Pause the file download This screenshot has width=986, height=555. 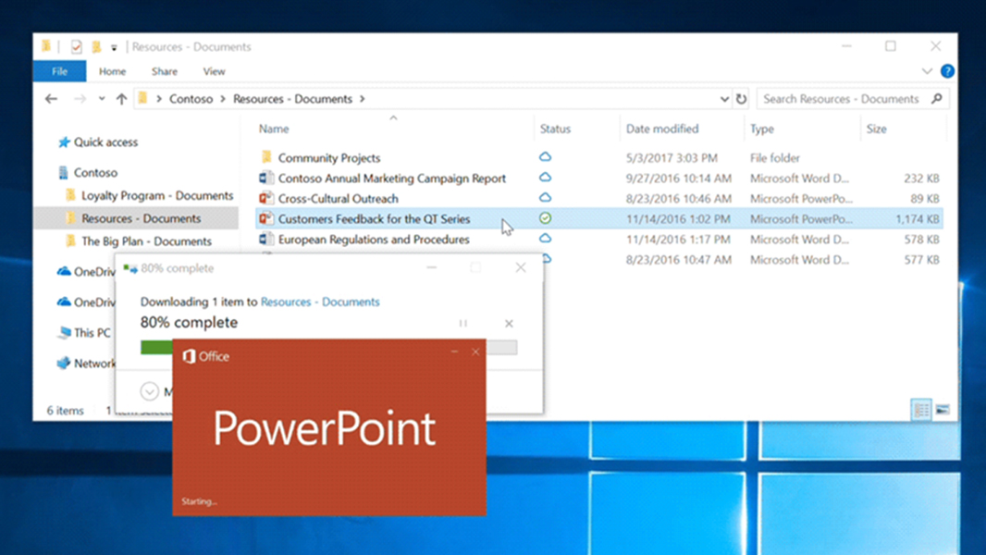(462, 323)
